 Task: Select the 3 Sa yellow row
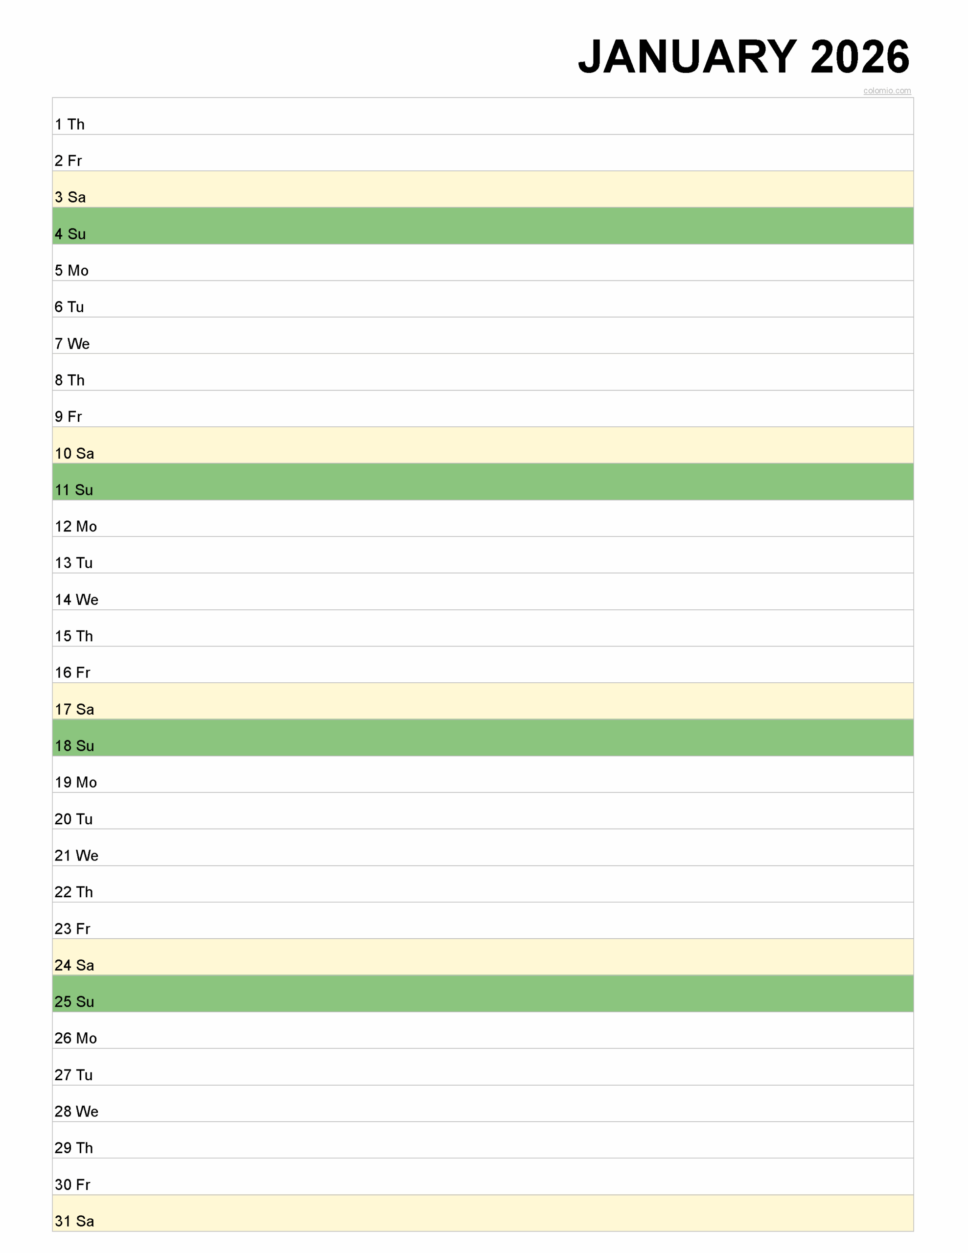pyautogui.click(x=483, y=189)
